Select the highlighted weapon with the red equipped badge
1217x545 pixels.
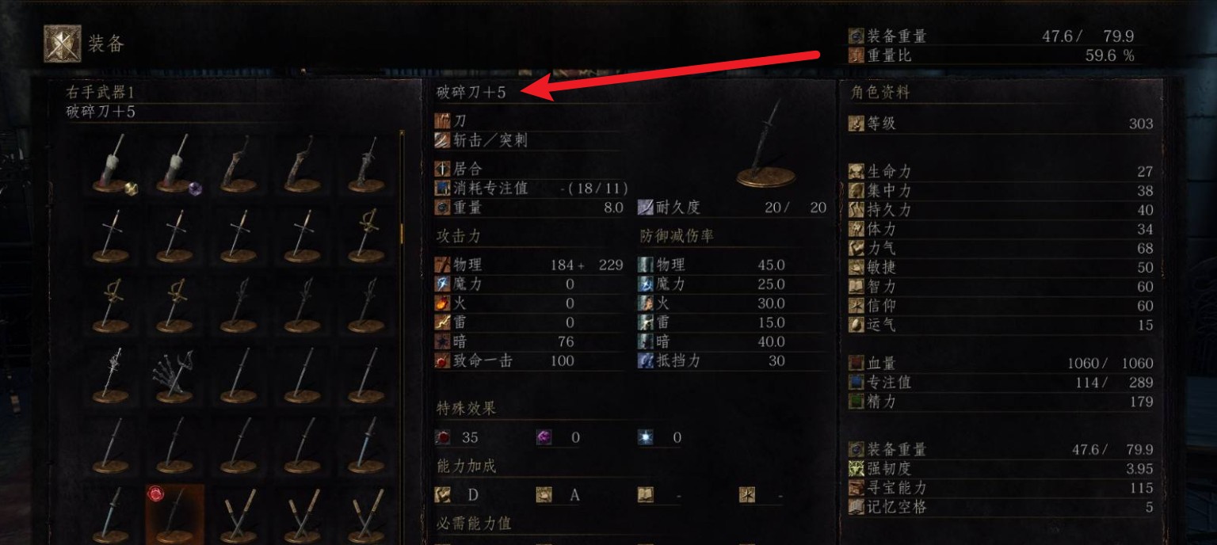(x=175, y=513)
